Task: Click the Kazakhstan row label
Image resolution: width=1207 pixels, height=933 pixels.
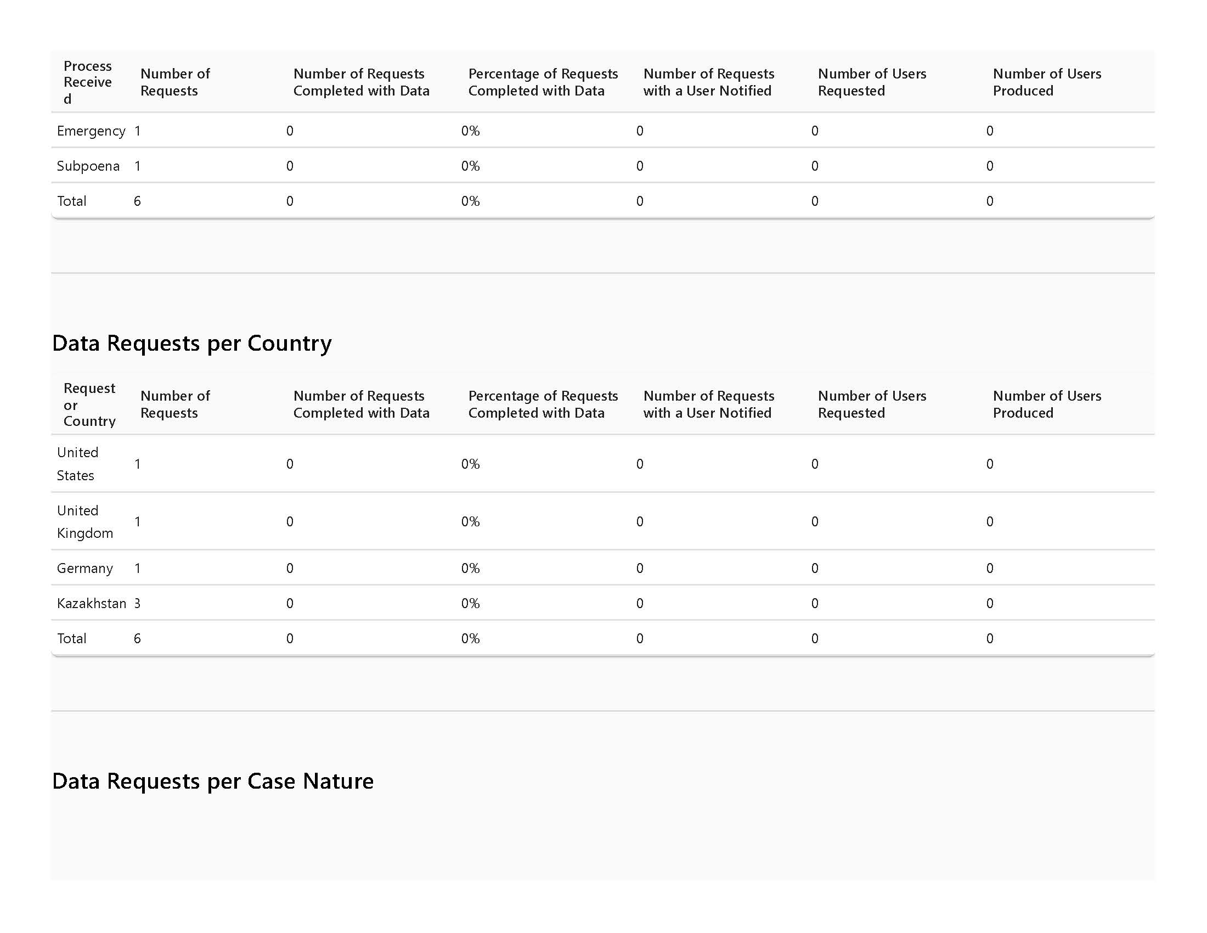Action: [92, 603]
